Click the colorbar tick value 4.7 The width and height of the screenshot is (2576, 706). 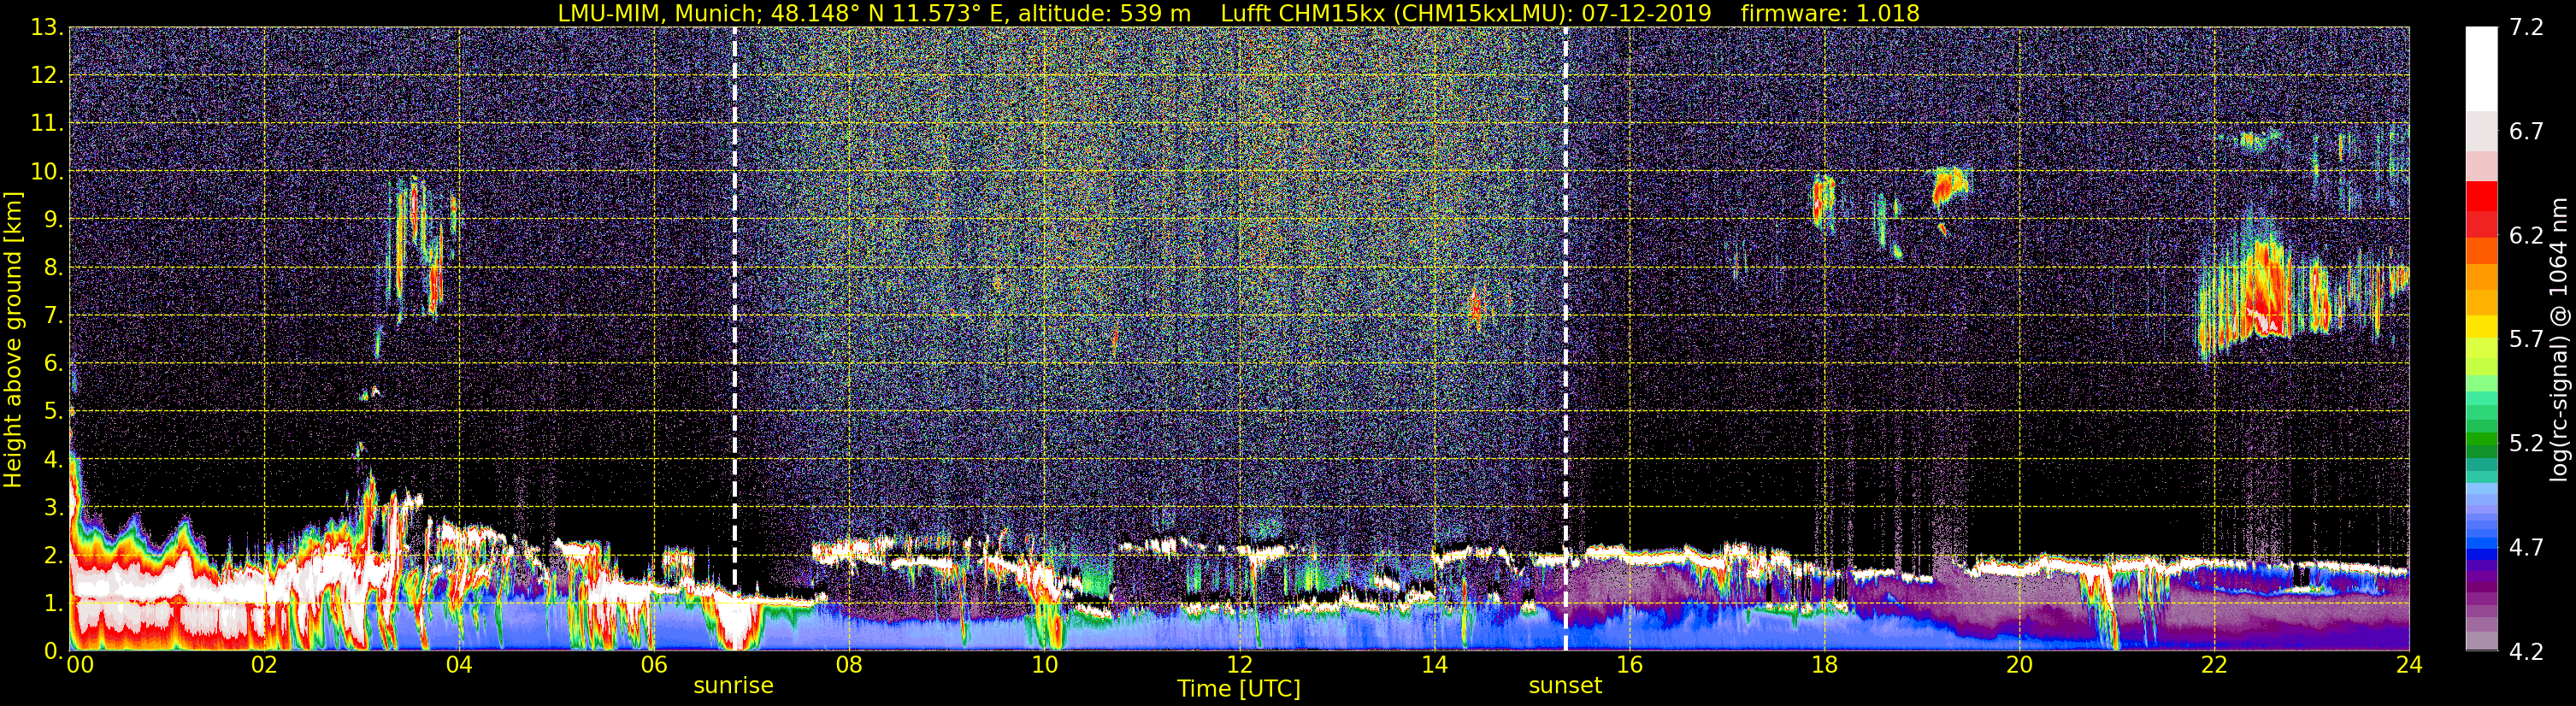pyautogui.click(x=2526, y=548)
